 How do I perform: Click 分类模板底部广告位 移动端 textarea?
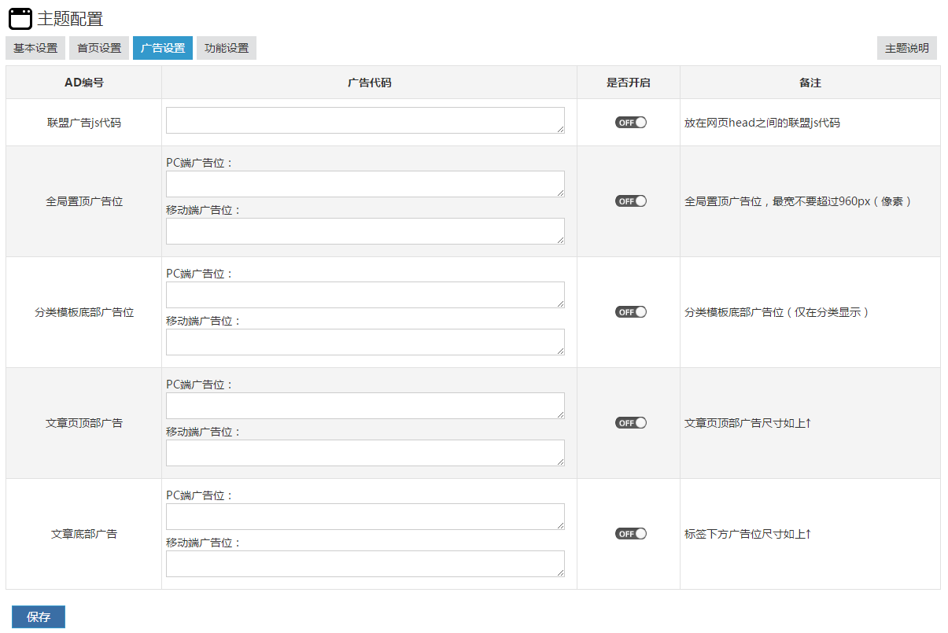[365, 342]
